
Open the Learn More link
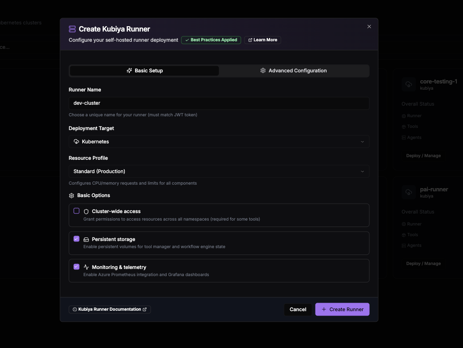[x=263, y=40]
